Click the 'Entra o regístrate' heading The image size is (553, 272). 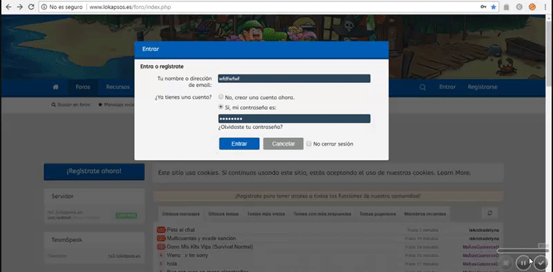click(162, 66)
